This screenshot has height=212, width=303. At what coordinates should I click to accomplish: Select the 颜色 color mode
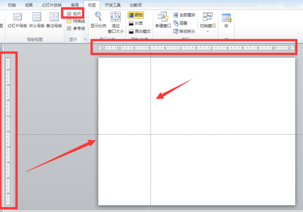pyautogui.click(x=136, y=15)
